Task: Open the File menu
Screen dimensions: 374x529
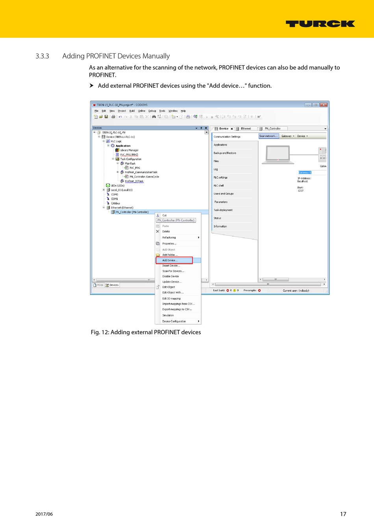Action: click(x=96, y=111)
